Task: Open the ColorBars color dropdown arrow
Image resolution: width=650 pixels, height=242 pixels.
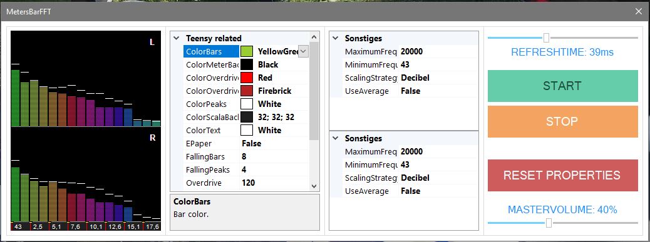Action: (304, 51)
